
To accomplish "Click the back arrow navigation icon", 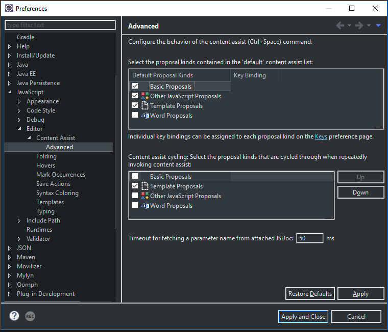I will pos(340,25).
